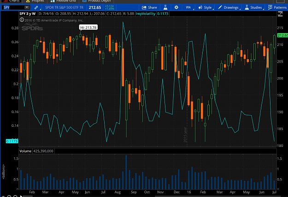Click the Hi: 213.78 price bubble
288x197 pixels.
coord(88,28)
